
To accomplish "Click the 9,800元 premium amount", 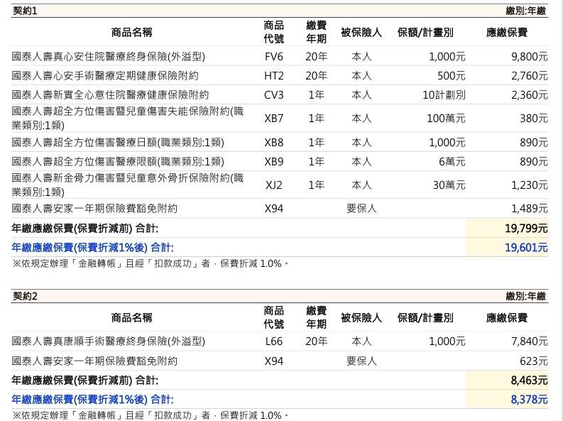I will click(530, 57).
